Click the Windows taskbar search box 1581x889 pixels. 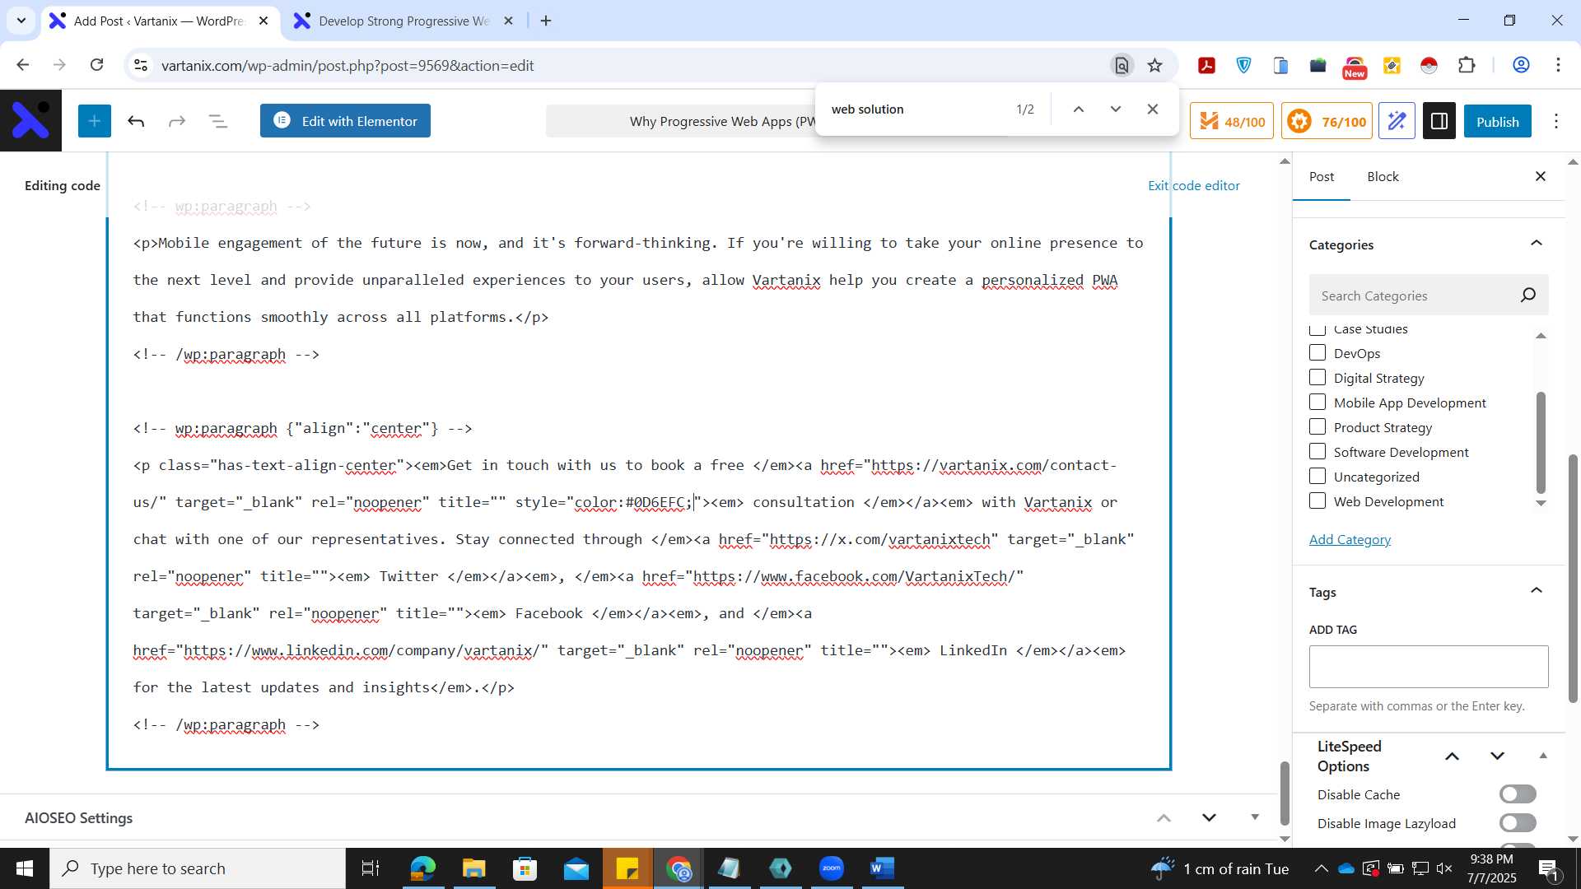(x=198, y=868)
